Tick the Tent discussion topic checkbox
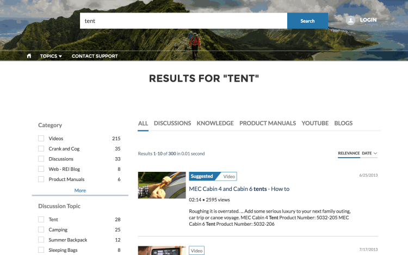This screenshot has width=408, height=255. pos(41,220)
